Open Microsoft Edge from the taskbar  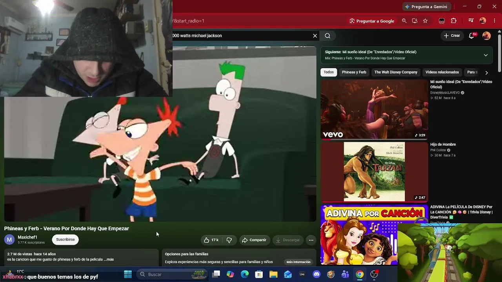(x=245, y=274)
